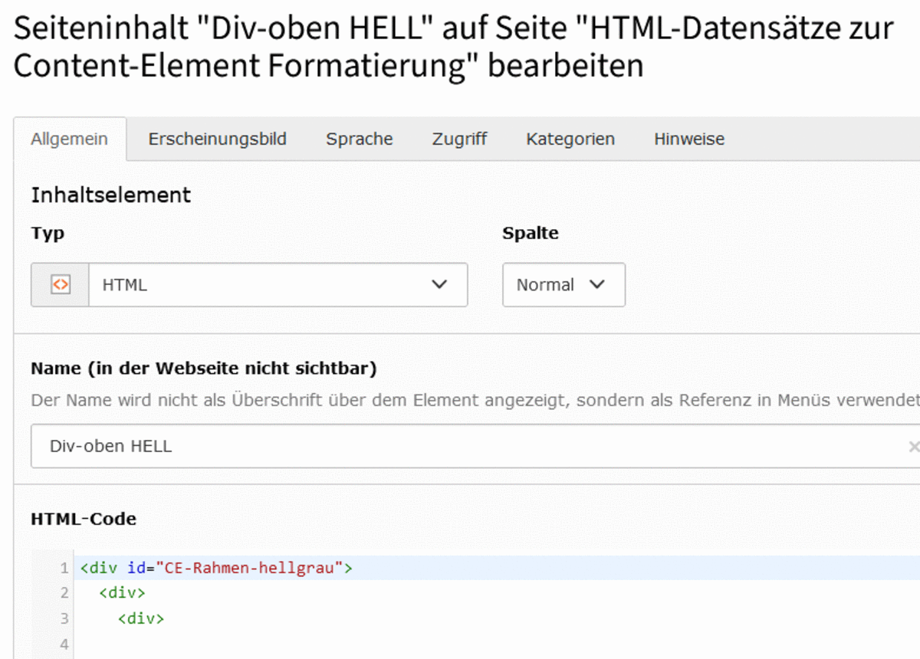Click the chevron arrow of the Typ selector

click(x=439, y=285)
